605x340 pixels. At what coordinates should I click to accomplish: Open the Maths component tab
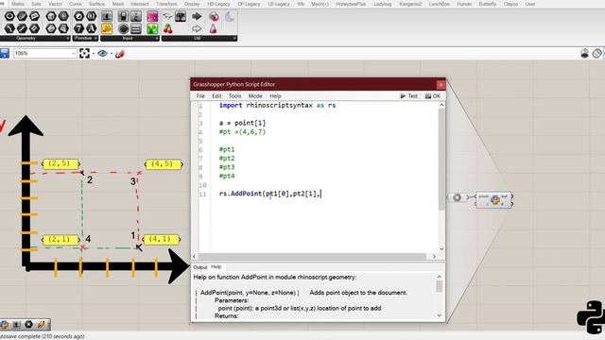coord(18,4)
